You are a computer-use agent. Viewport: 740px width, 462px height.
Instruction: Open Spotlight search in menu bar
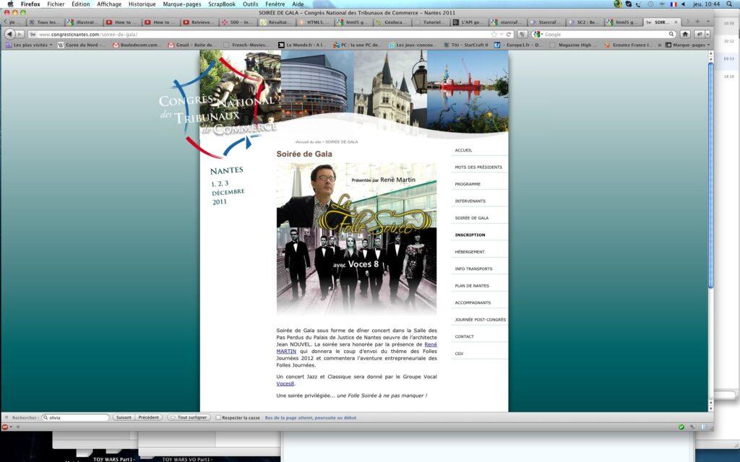(730, 4)
